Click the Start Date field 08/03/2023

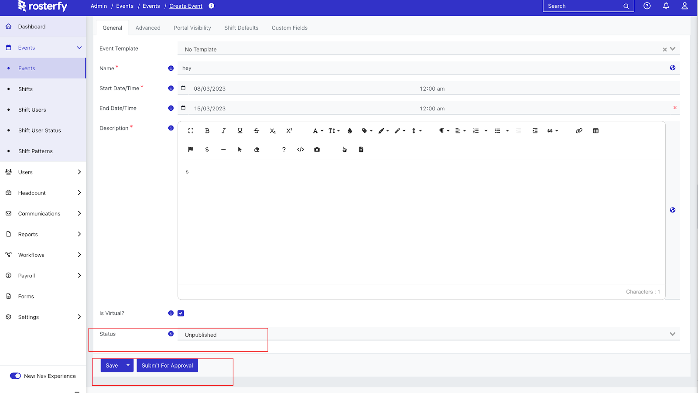coord(210,89)
